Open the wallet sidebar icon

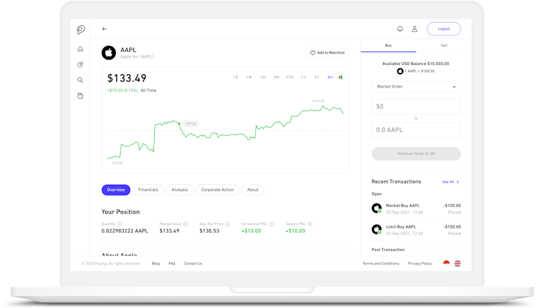(80, 96)
